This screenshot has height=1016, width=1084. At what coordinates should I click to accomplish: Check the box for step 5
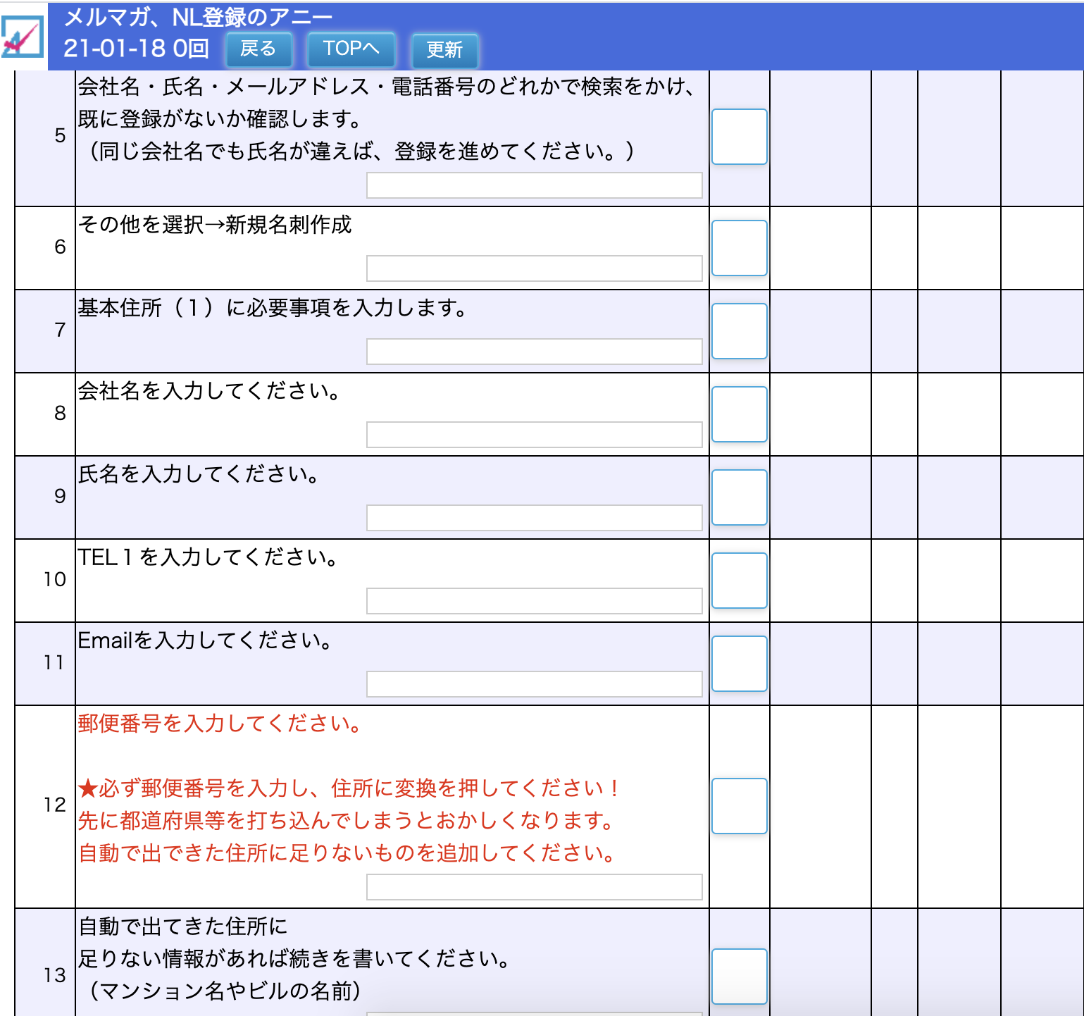pos(739,137)
